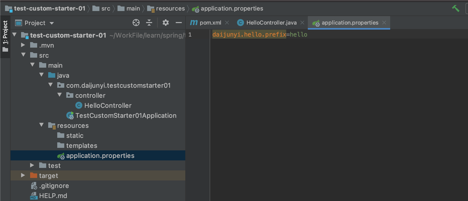Click the collapse all icon in Project panel

[149, 23]
